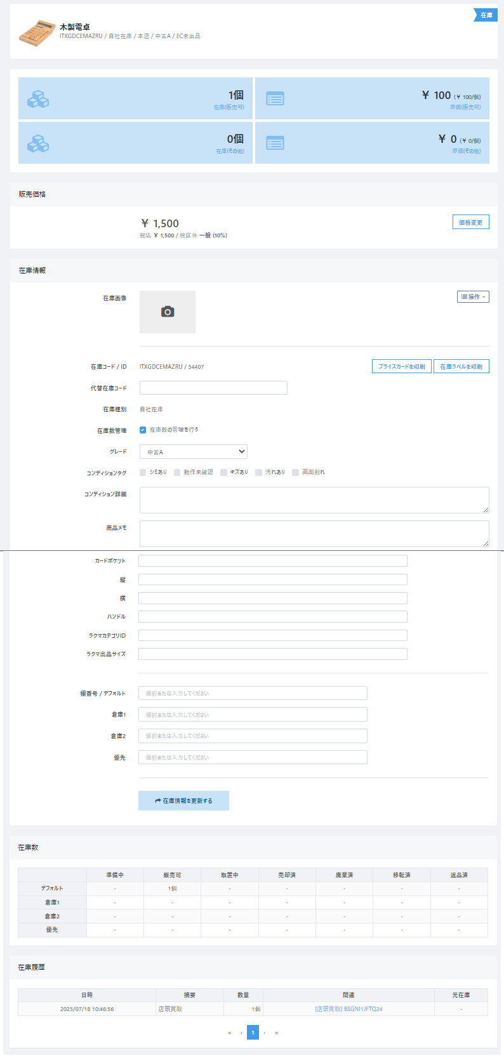
Task: Click the 縦 input field
Action: click(273, 579)
